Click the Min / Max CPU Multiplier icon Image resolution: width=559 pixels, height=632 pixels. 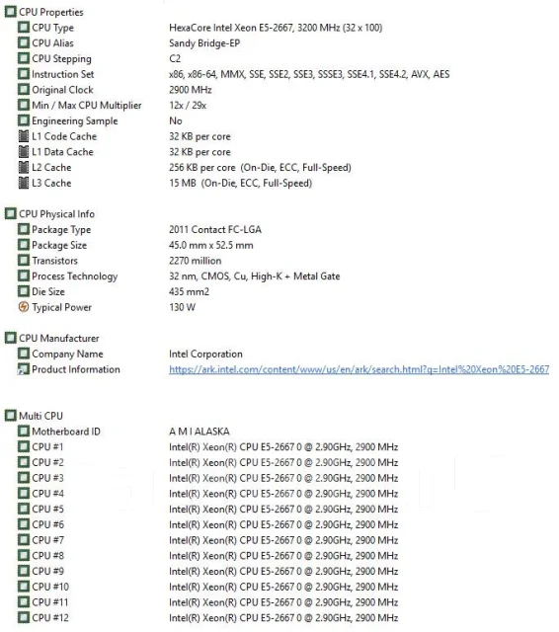point(24,106)
